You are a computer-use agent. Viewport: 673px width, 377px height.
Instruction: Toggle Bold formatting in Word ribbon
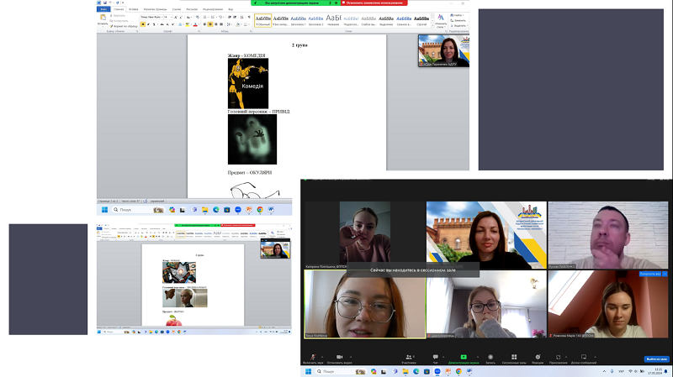(x=143, y=24)
